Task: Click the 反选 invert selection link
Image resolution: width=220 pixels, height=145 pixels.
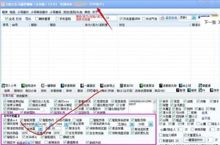Action: tap(19, 19)
